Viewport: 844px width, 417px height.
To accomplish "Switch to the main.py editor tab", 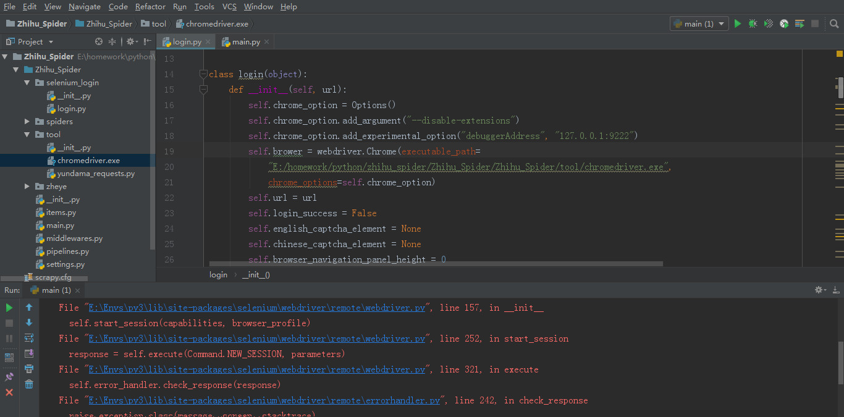I will [245, 41].
